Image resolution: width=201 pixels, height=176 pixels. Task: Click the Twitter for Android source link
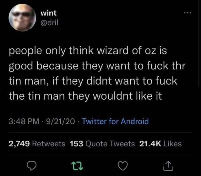[x=115, y=121]
